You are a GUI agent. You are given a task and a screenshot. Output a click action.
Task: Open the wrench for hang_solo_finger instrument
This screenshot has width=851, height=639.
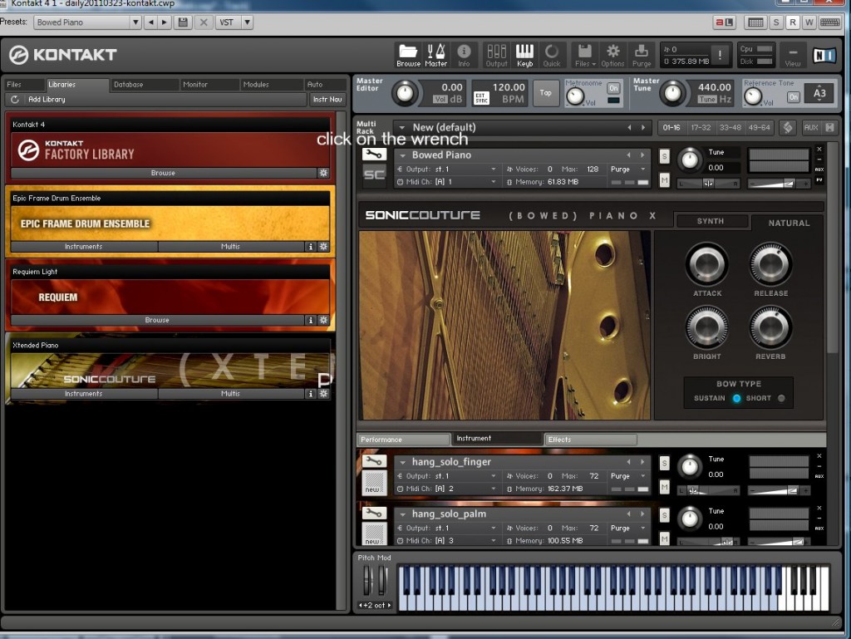pos(374,462)
